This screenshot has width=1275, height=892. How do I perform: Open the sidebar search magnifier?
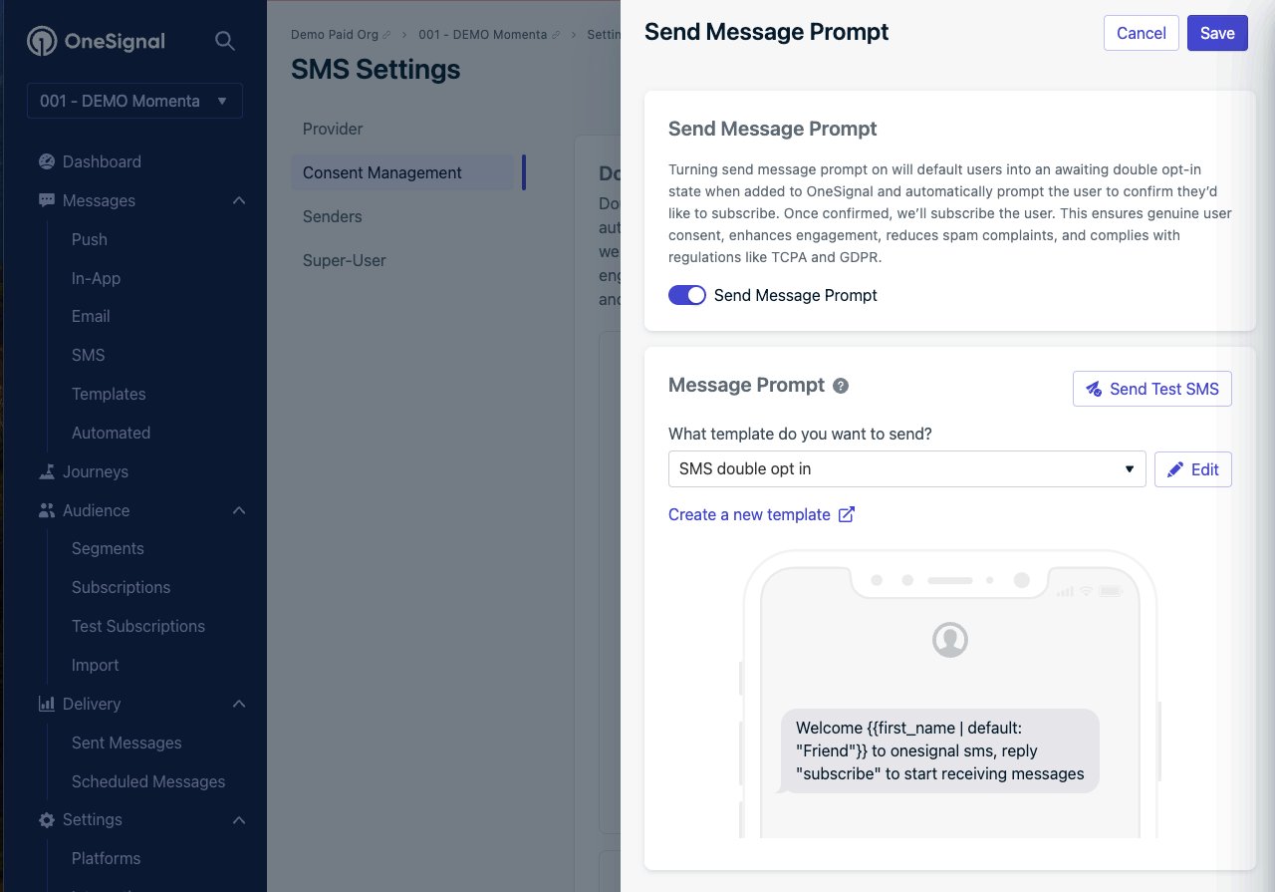pos(225,41)
